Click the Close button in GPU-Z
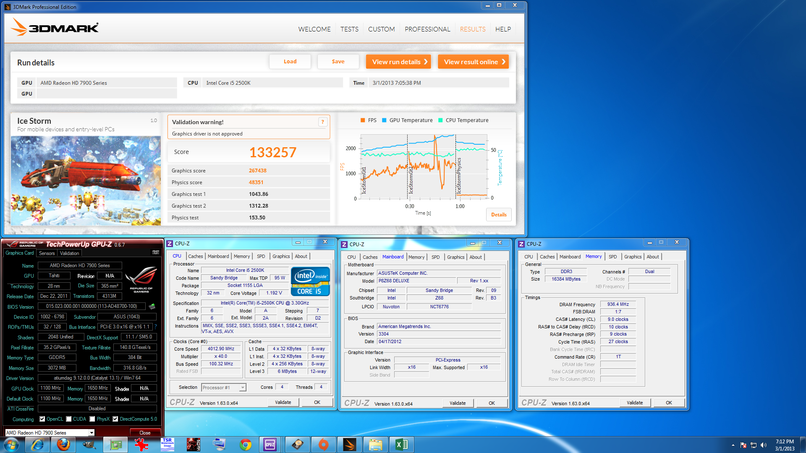 [145, 432]
